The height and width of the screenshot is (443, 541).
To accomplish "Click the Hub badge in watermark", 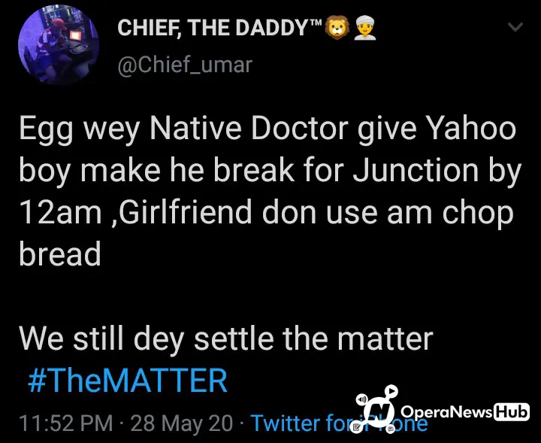I will click(x=512, y=411).
